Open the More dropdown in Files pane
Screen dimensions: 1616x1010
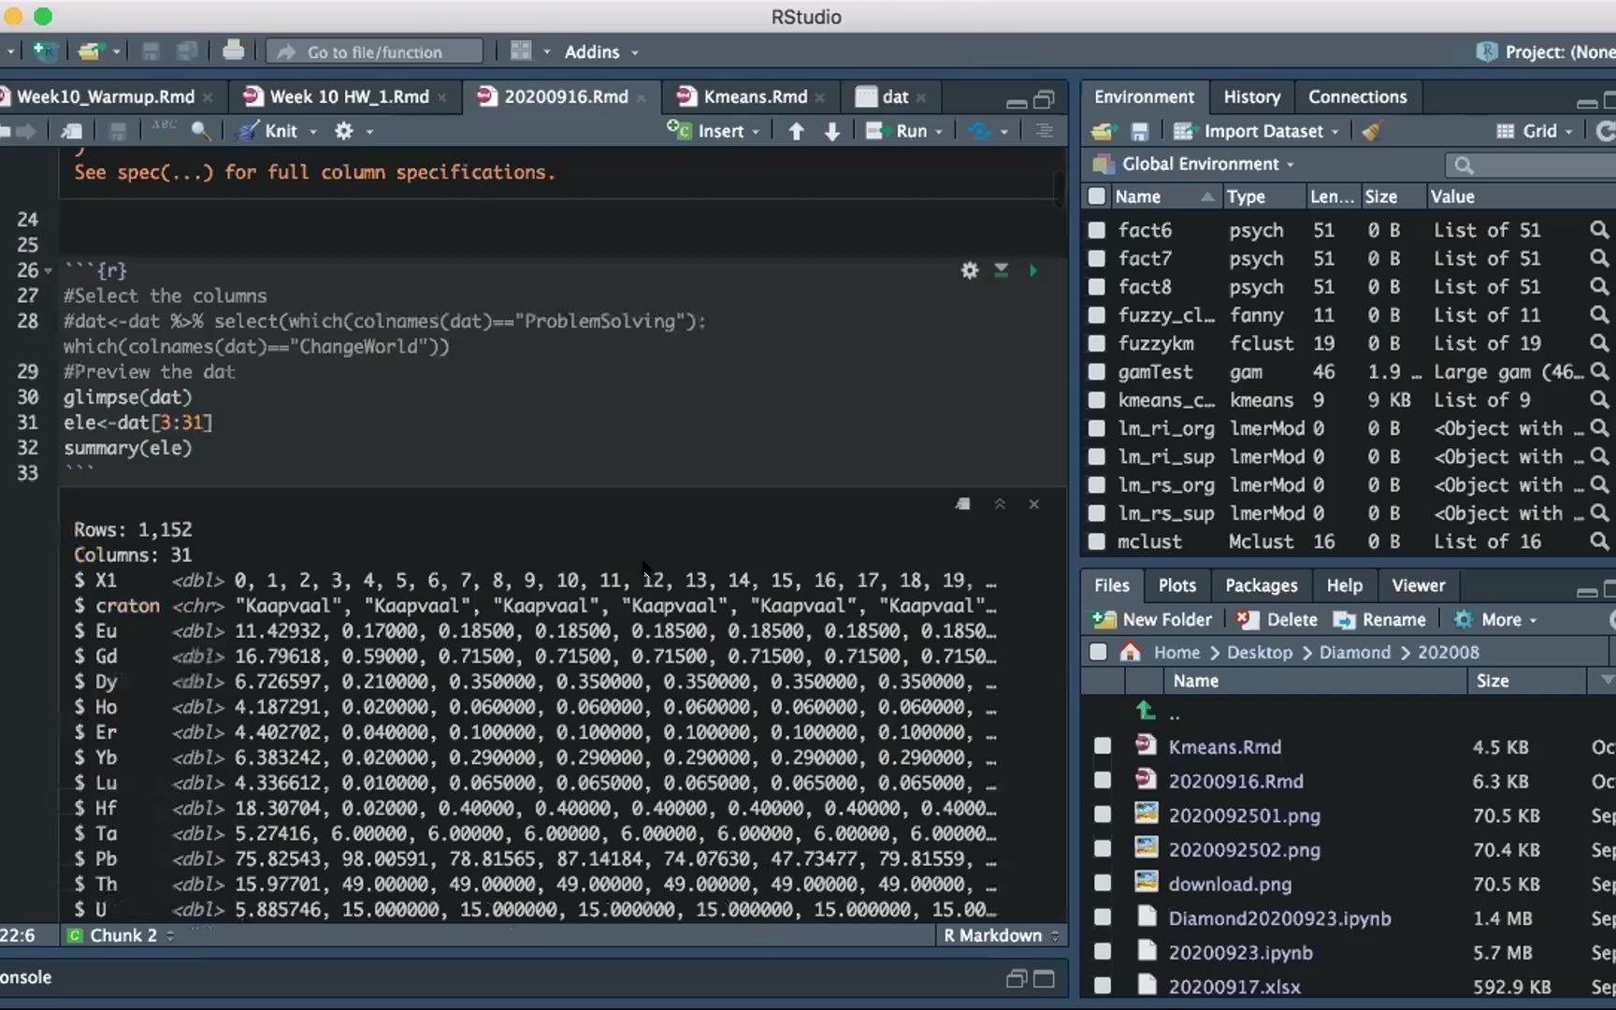[x=1495, y=620]
